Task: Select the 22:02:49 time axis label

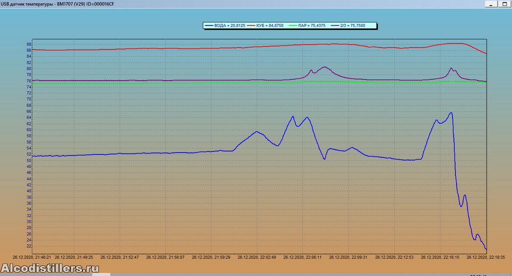Action: coord(256,257)
